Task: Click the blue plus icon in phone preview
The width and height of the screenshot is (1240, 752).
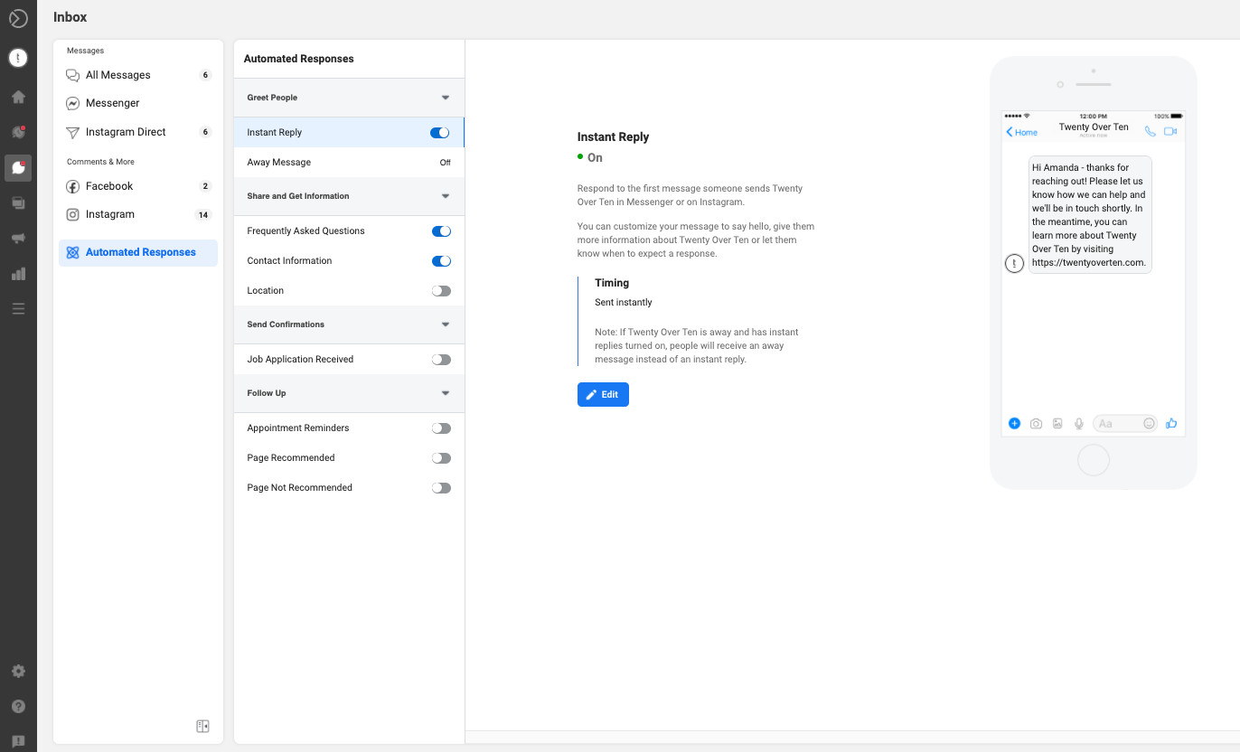Action: [1014, 423]
